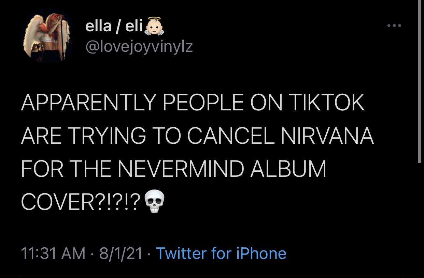This screenshot has width=424, height=278.
Task: Click the @lovejoyvinylz handle
Action: pos(139,46)
